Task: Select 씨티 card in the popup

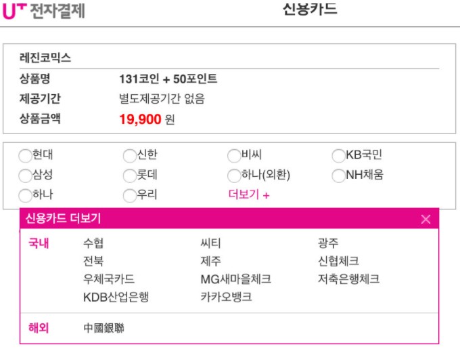Action: coord(210,244)
